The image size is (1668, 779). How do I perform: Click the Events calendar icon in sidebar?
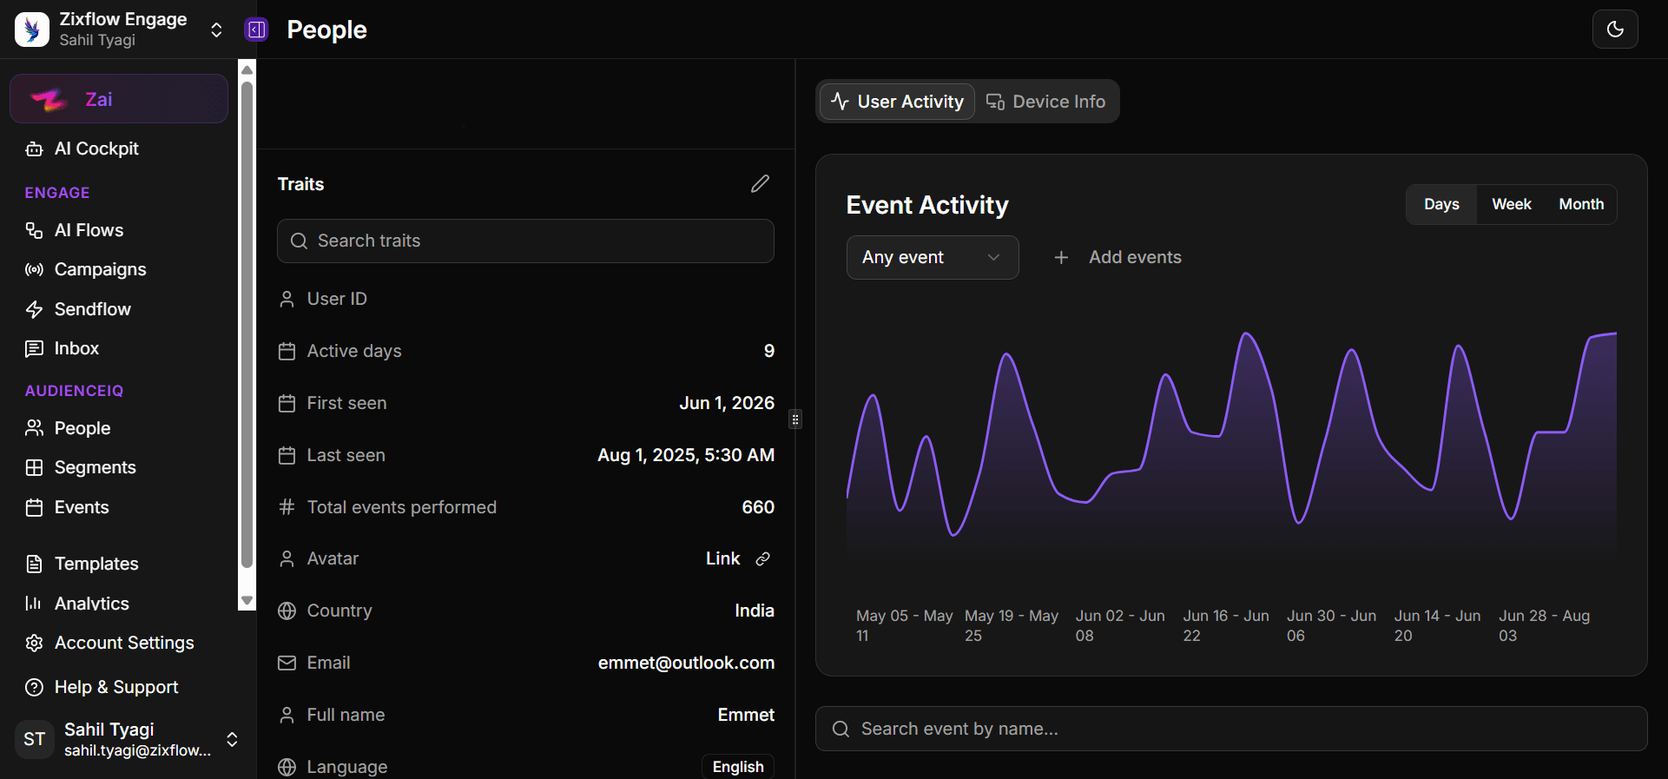[x=34, y=507]
